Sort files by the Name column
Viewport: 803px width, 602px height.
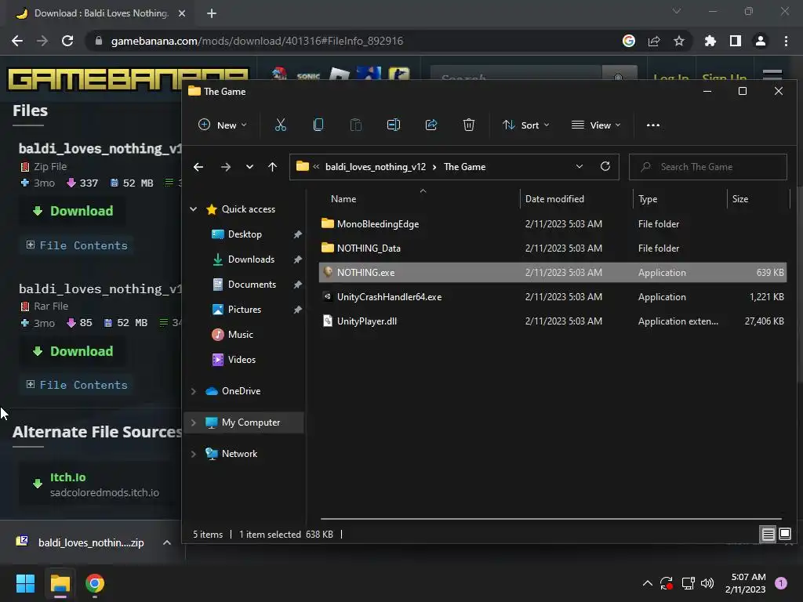(x=343, y=198)
